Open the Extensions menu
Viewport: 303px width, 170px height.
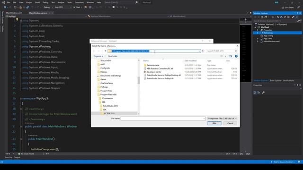click(79, 2)
